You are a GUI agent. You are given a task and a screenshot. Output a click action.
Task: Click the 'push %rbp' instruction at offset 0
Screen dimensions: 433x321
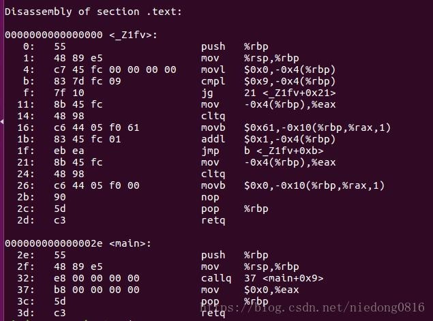click(235, 46)
